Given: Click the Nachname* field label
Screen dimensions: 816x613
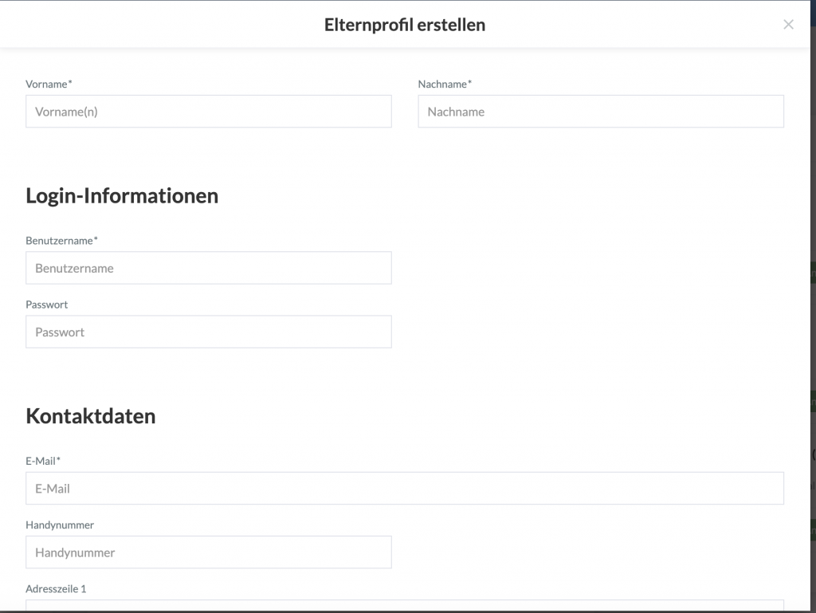Looking at the screenshot, I should 445,84.
